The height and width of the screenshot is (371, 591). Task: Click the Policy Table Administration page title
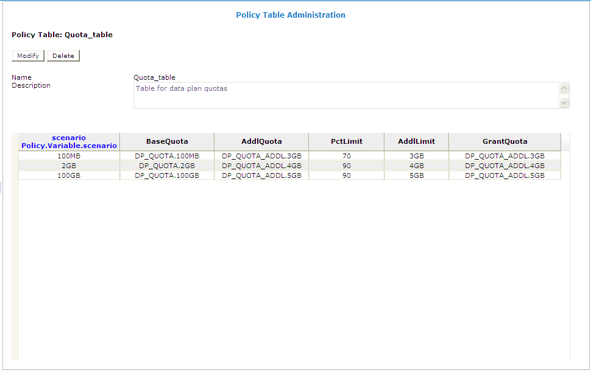click(x=291, y=15)
